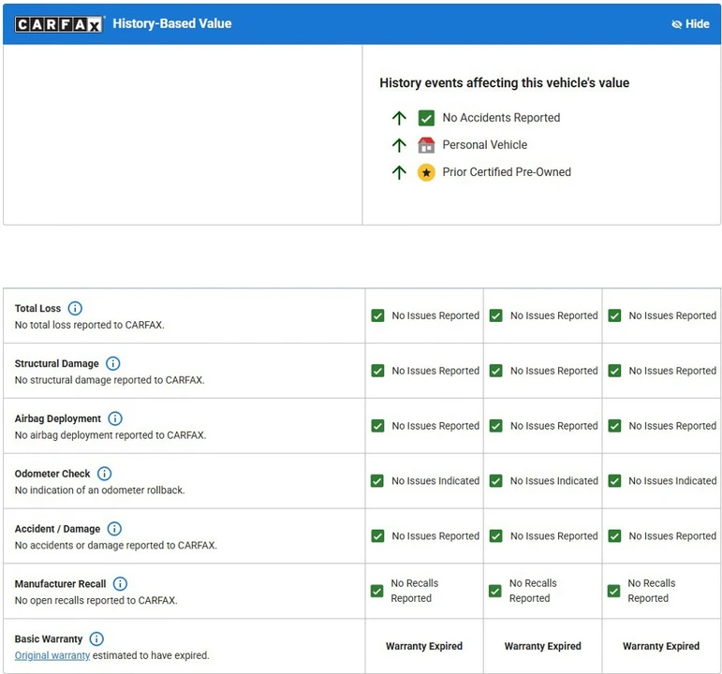Click up arrow next to Personal Vehicle
Image resolution: width=722 pixels, height=674 pixels.
point(399,145)
